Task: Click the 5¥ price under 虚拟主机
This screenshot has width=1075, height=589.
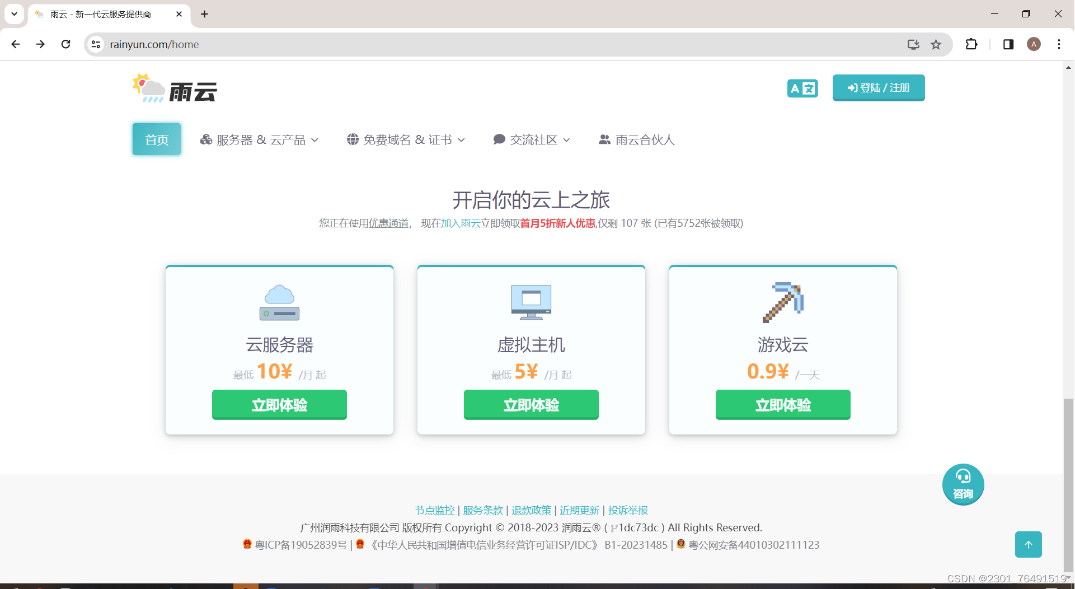Action: tap(526, 371)
